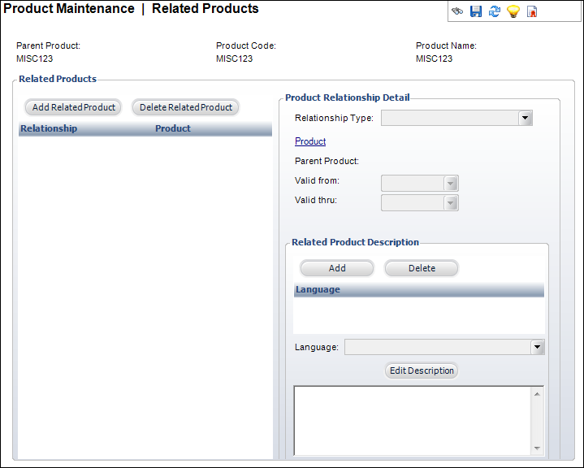Click Delete Related Product button

185,107
